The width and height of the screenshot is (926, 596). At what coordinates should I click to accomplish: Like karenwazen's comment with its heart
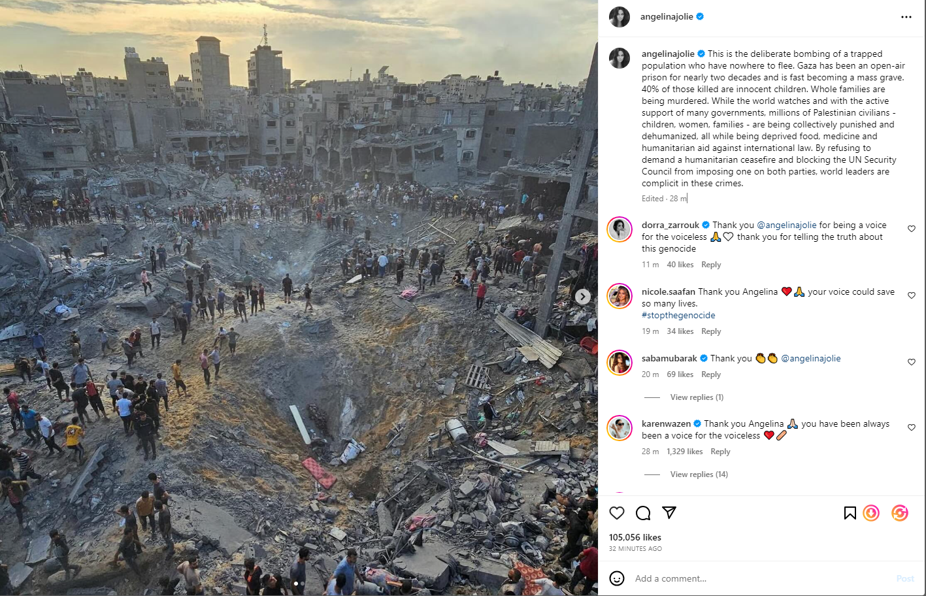click(x=912, y=427)
